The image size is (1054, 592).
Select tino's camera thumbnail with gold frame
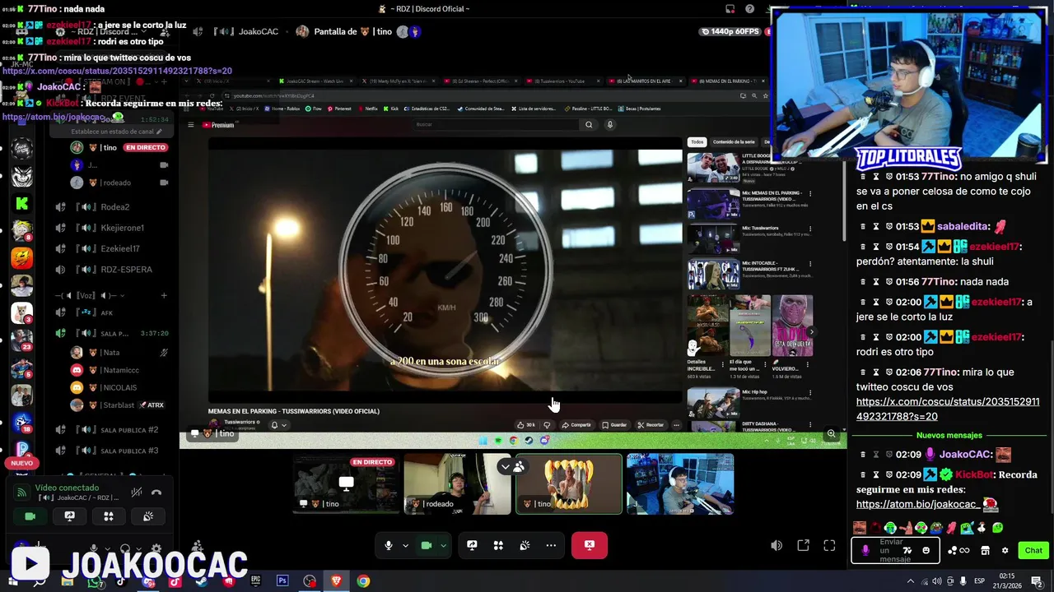pyautogui.click(x=568, y=483)
